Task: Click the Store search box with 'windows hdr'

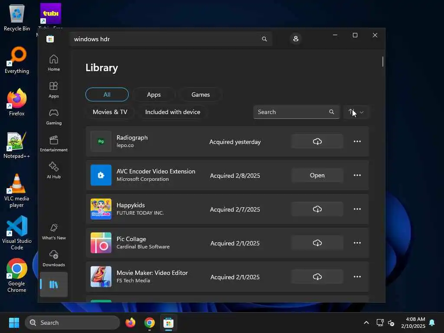Action: click(x=171, y=39)
